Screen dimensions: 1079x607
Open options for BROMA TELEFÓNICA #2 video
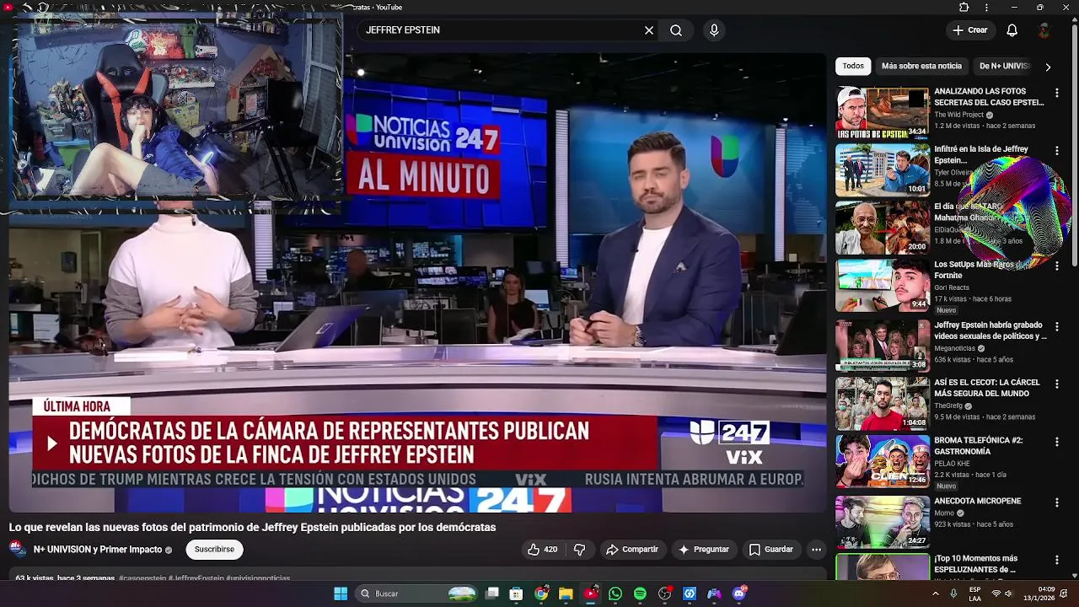(x=1057, y=441)
